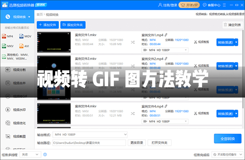Image resolution: width=245 pixels, height=160 pixels.
Task: Expand convert mode arrow for 案例文件4
Action: [236, 114]
